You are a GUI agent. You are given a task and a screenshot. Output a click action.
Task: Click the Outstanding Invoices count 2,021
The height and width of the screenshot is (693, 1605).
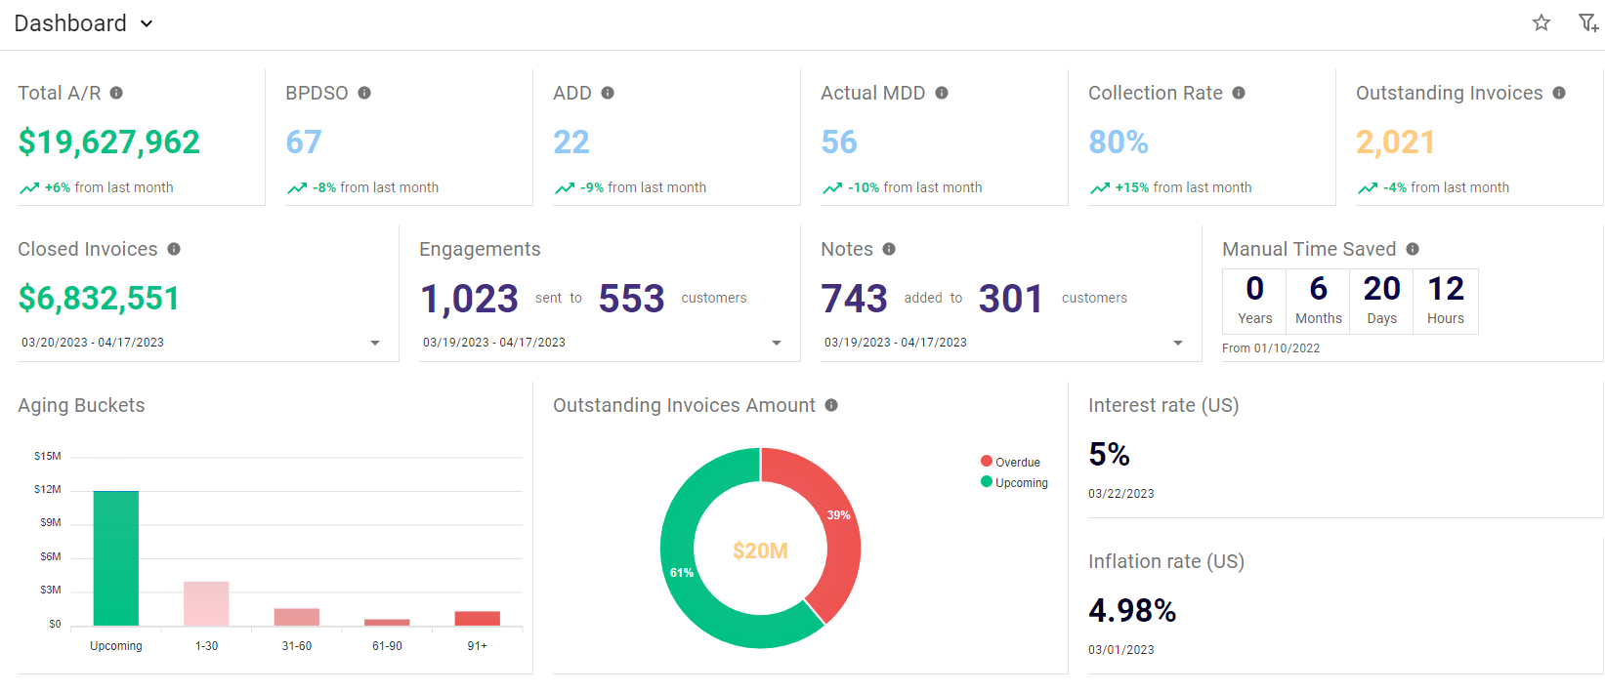1395,143
